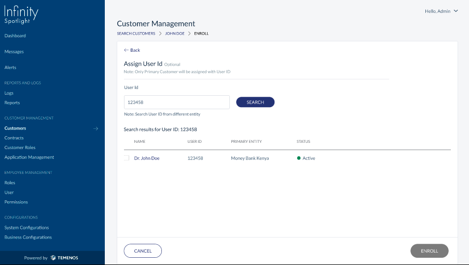Select the Dr. John Doe checkbox
This screenshot has height=265, width=469.
(x=127, y=158)
